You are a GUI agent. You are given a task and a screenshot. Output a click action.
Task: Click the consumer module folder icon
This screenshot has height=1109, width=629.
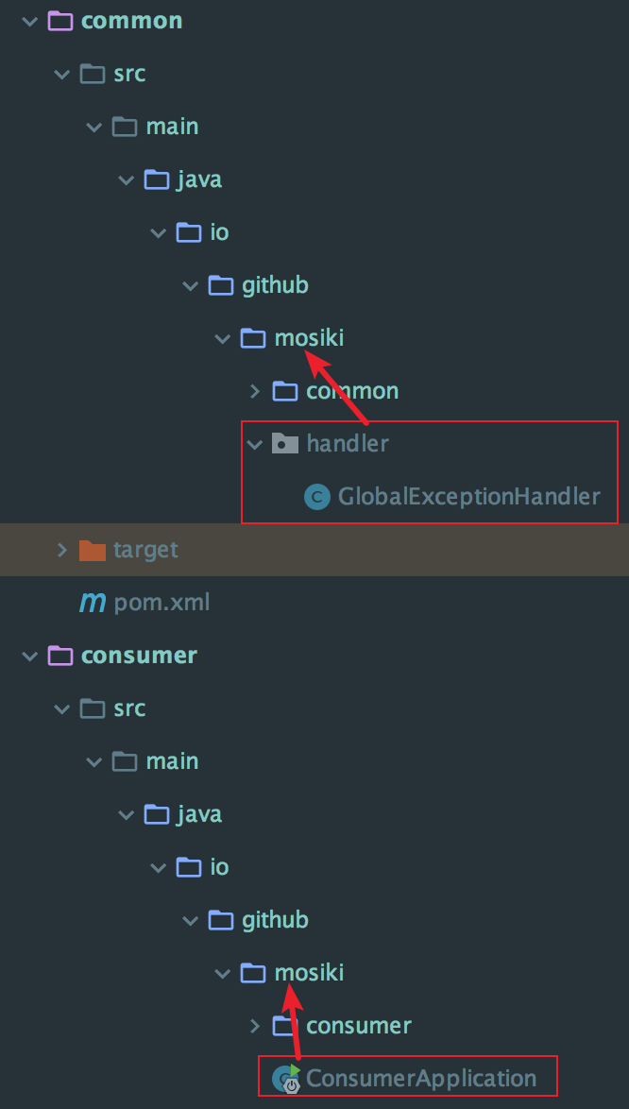click(x=60, y=656)
